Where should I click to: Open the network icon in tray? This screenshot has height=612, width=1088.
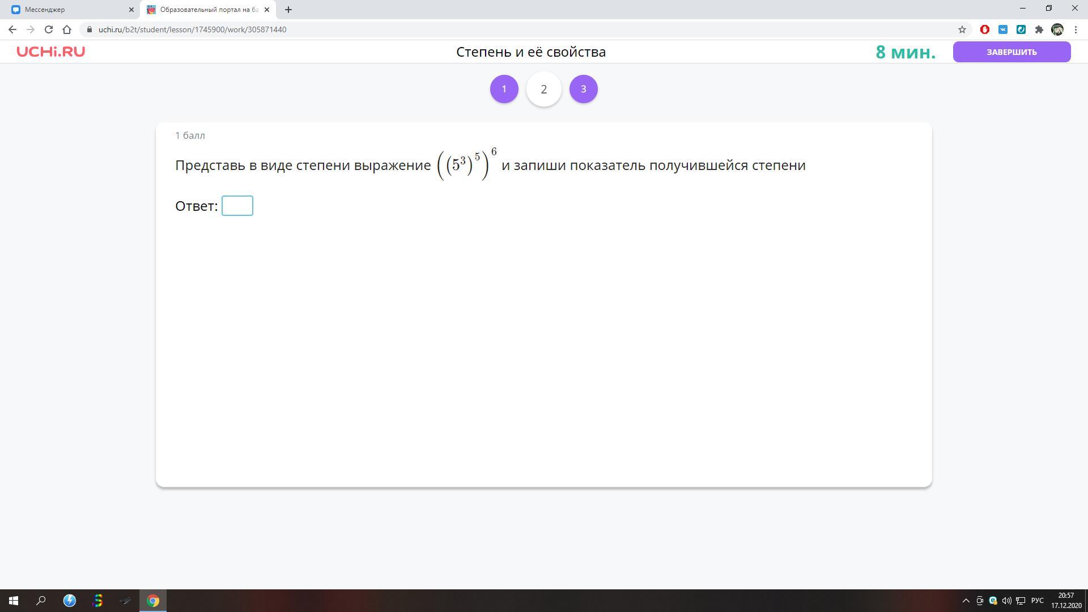[1021, 601]
